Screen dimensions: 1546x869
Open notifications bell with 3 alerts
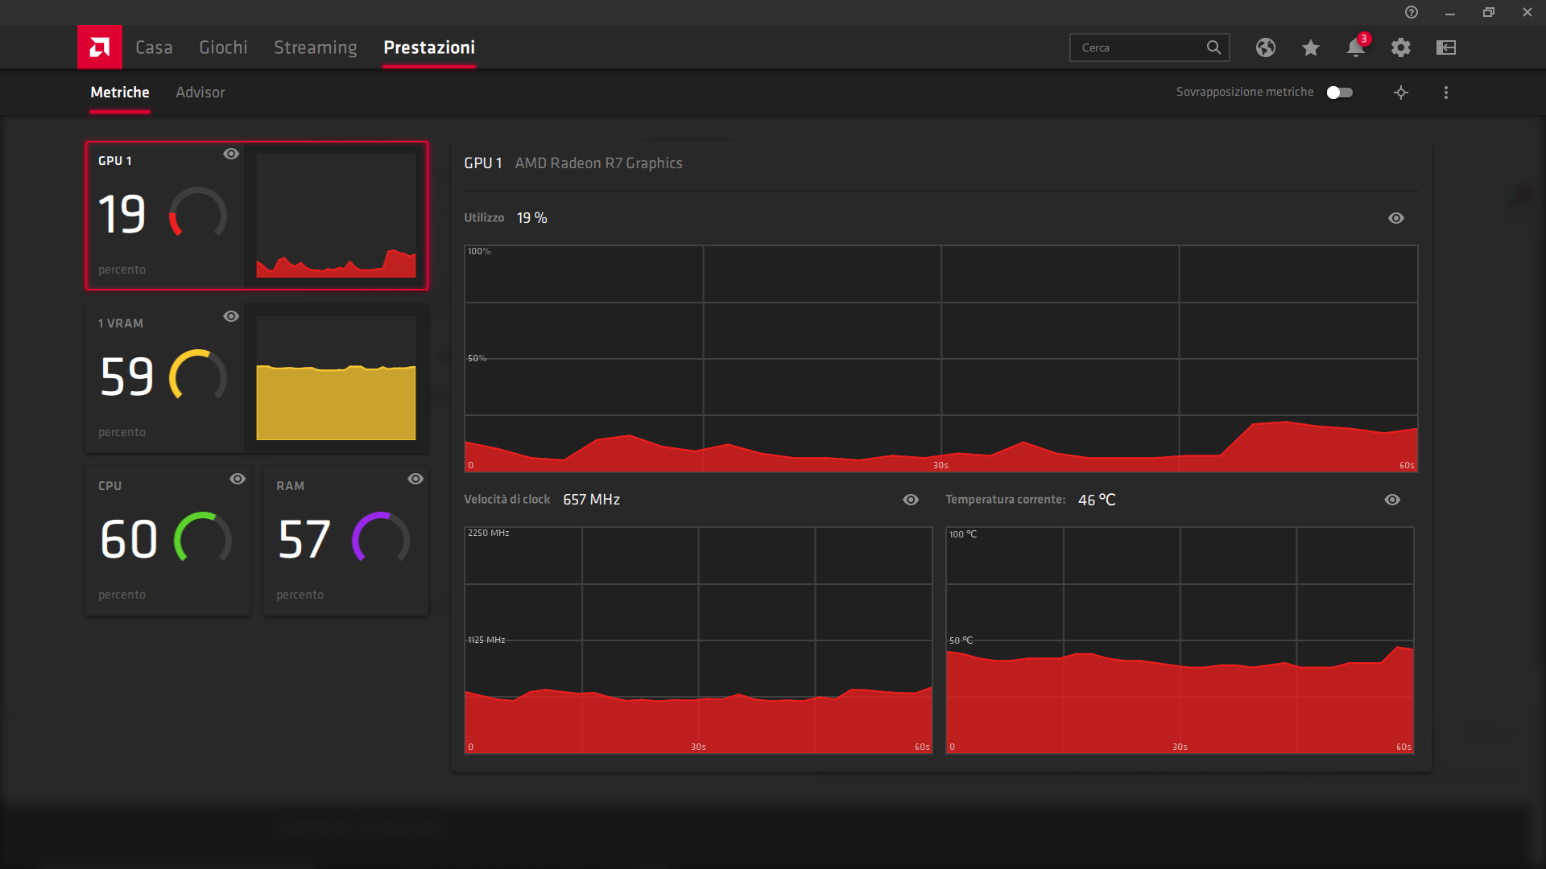pos(1356,47)
